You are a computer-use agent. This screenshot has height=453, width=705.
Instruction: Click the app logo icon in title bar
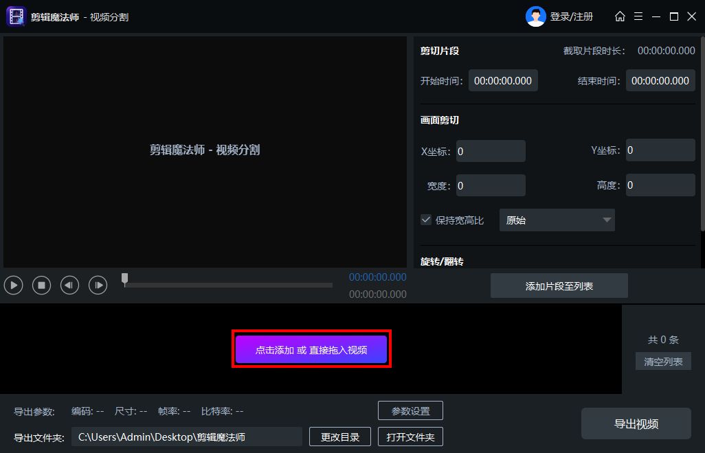[x=16, y=16]
